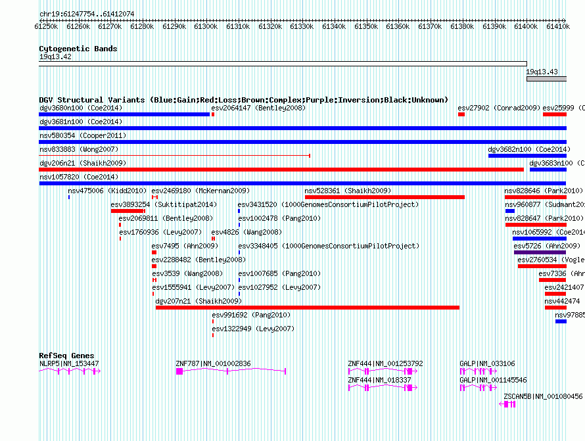Click the 61400k position on the ruler
The image size is (585, 441).
coord(526,26)
